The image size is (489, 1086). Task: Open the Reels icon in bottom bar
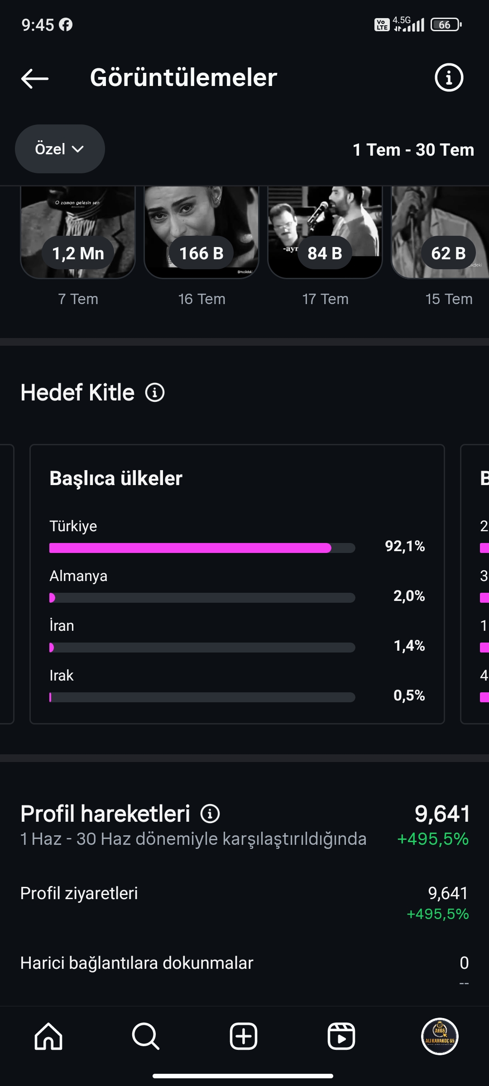pos(341,1036)
